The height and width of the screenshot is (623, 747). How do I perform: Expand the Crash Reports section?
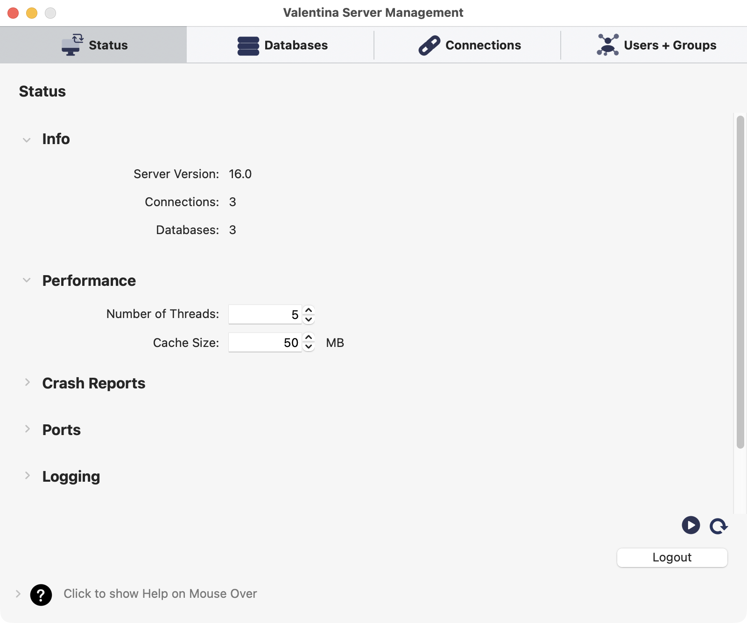[27, 382]
